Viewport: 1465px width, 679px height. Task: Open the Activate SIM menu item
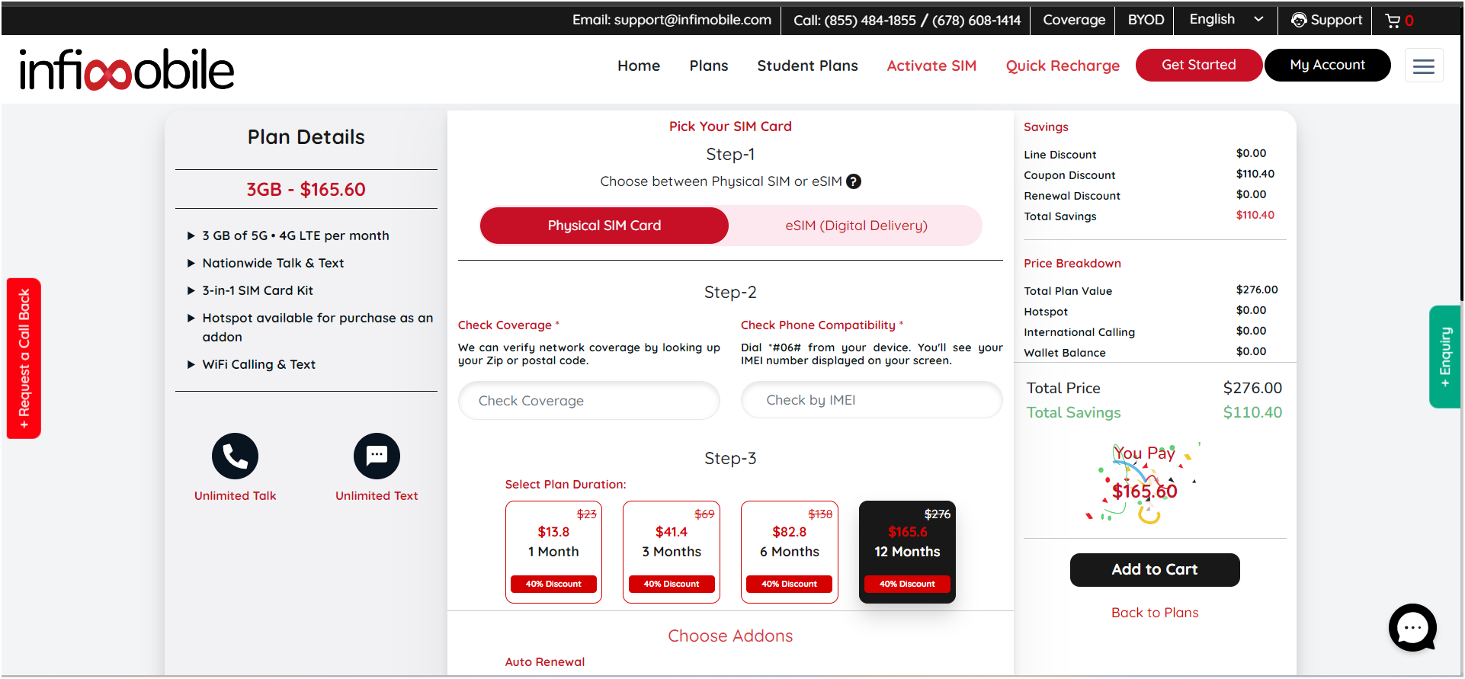click(x=931, y=66)
